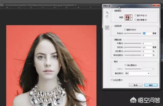Adjust the 移动边缘 shift edge slider
The height and width of the screenshot is (106, 163).
point(133,55)
